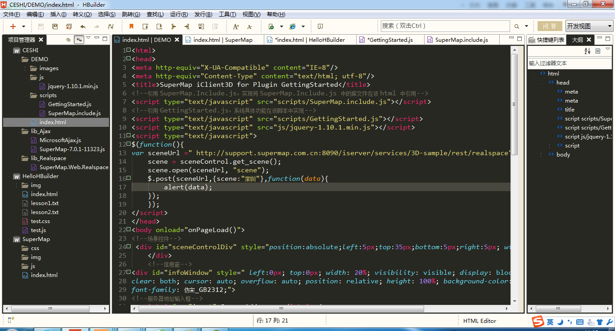This screenshot has width=615, height=331.
Task: Close the 大纲 outline tab
Action: point(589,40)
